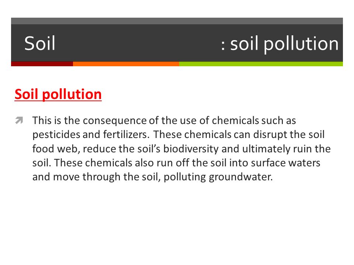Click the word 'pesticides' in the paragraph
Viewport: 354px width, 265px height.
click(x=56, y=135)
